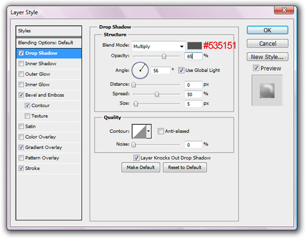The width and height of the screenshot is (305, 238).
Task: Open the Inner Shadow settings label
Action: [41, 64]
